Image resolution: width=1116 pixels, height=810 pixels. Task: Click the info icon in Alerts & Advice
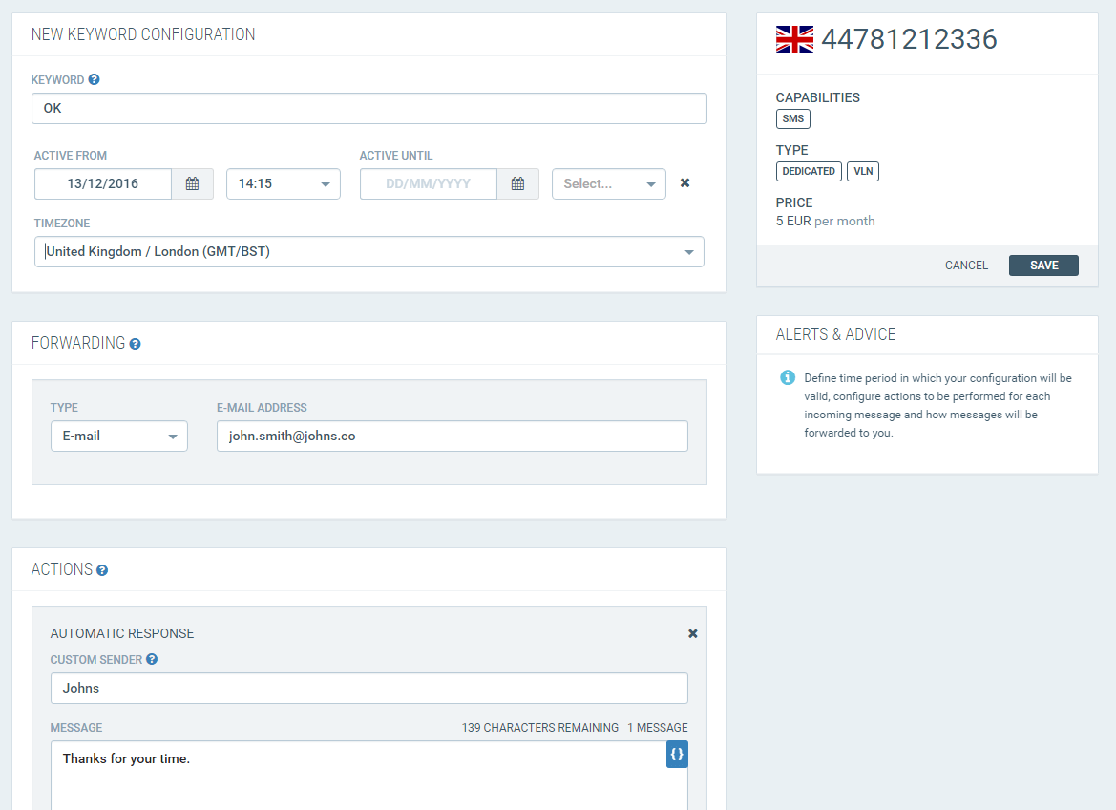tap(788, 377)
